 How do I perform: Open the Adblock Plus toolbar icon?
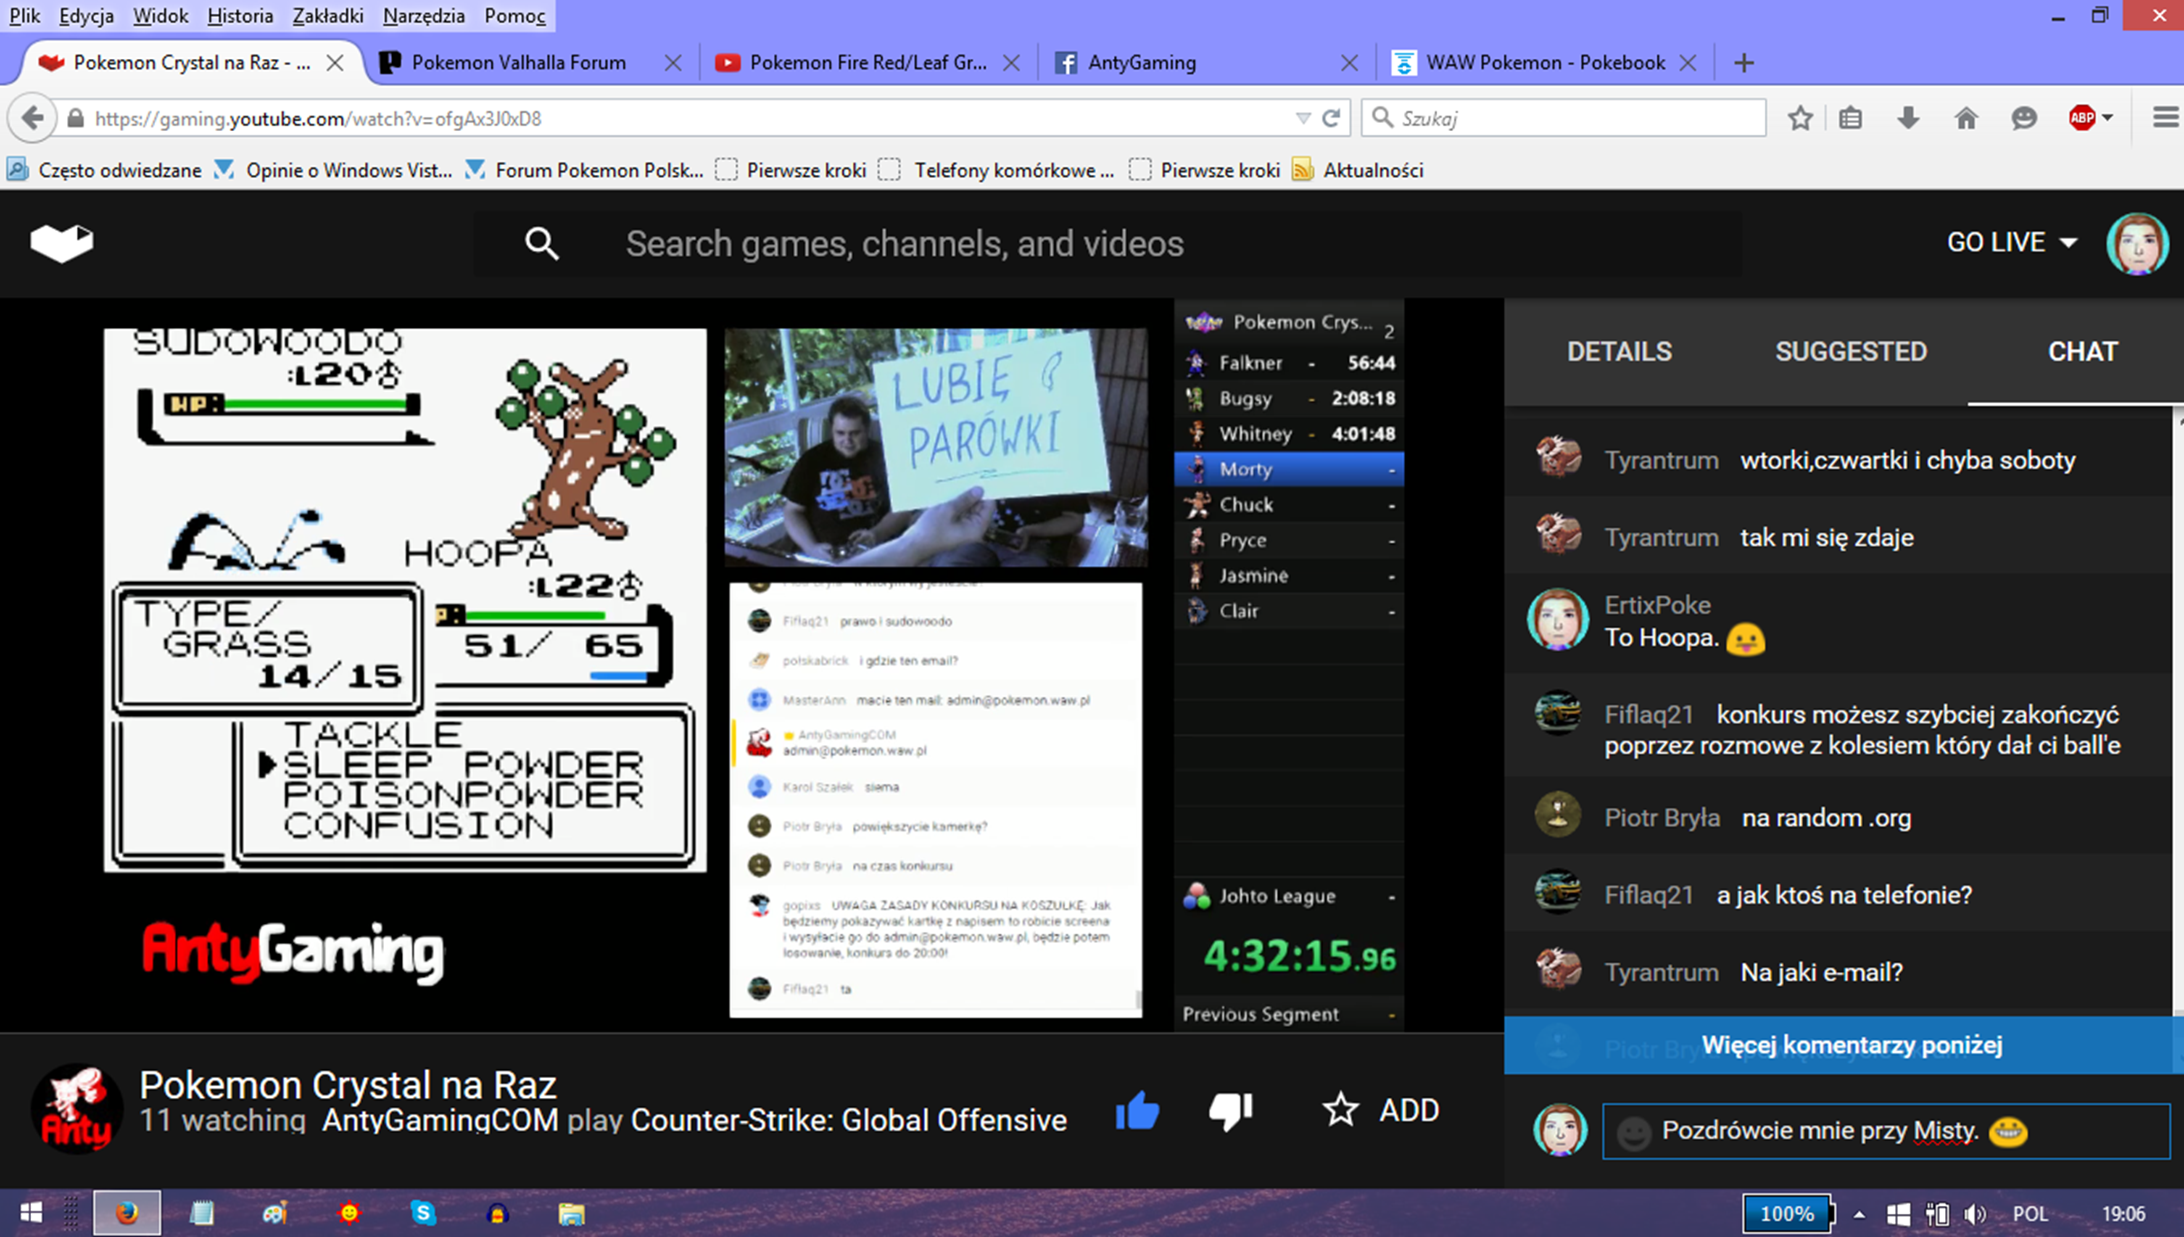tap(2081, 118)
